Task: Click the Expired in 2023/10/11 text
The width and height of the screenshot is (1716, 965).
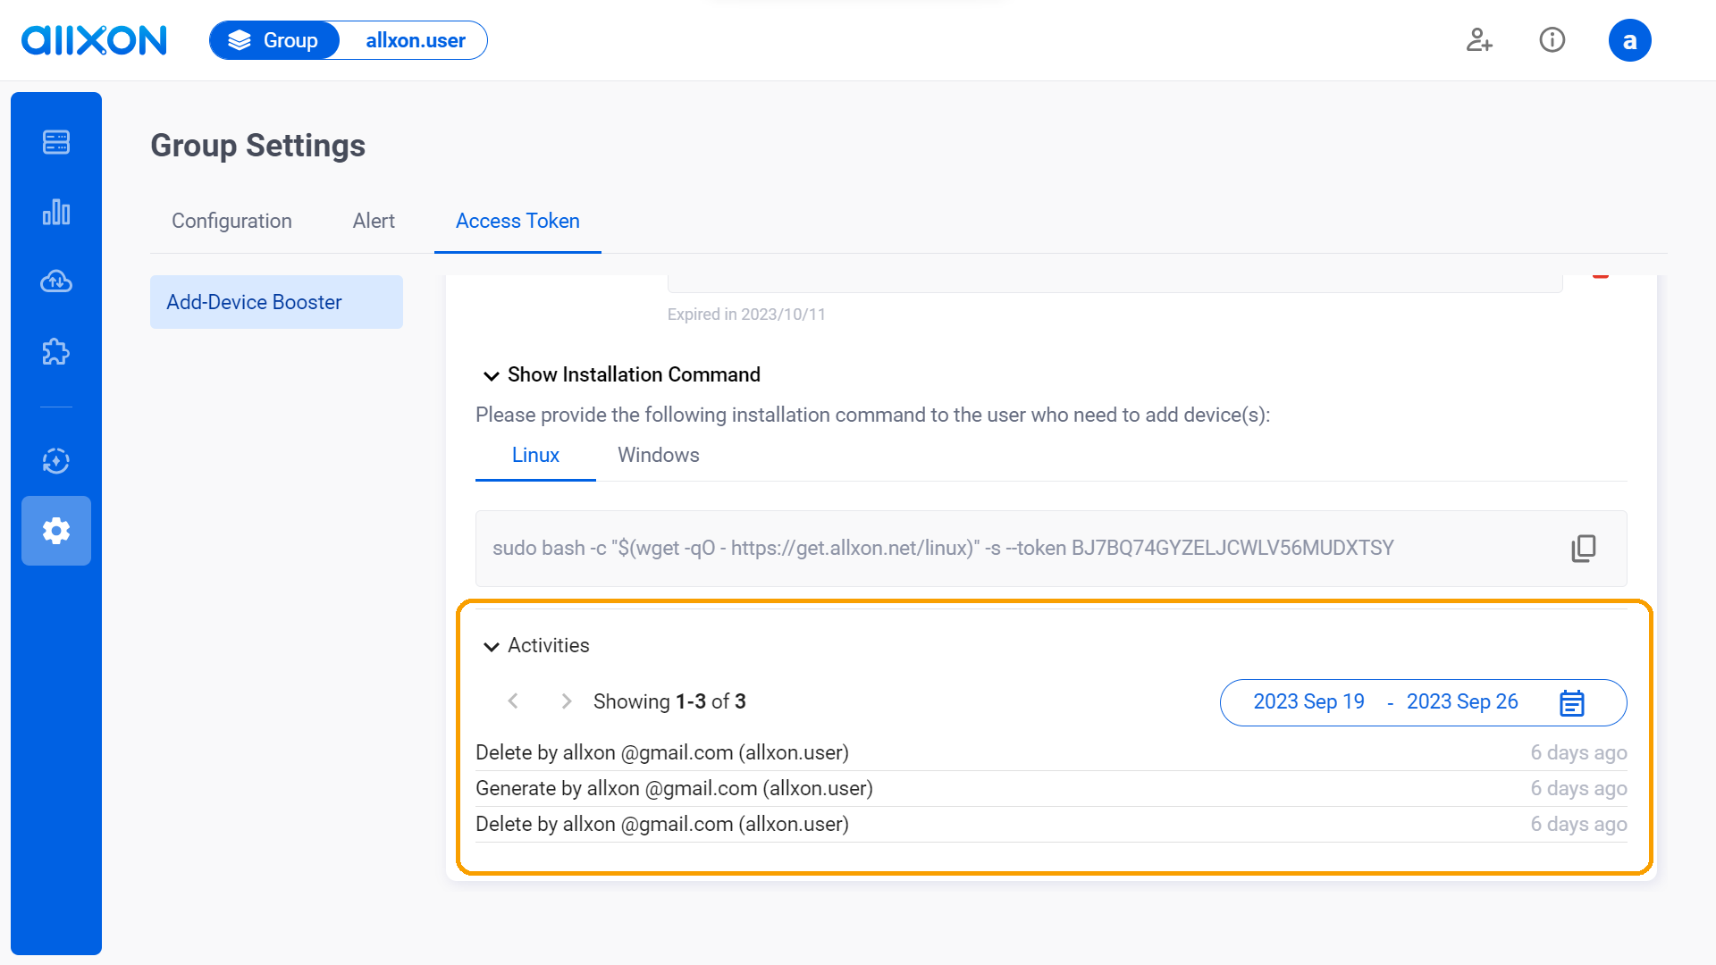Action: click(x=746, y=315)
